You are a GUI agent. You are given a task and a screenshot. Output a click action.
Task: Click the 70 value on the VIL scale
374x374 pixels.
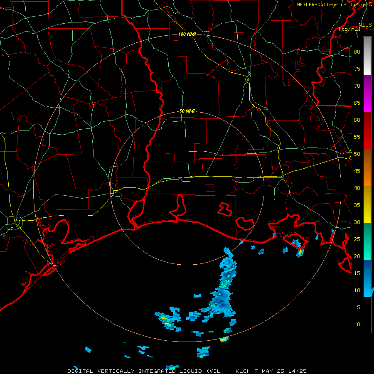tap(357, 86)
